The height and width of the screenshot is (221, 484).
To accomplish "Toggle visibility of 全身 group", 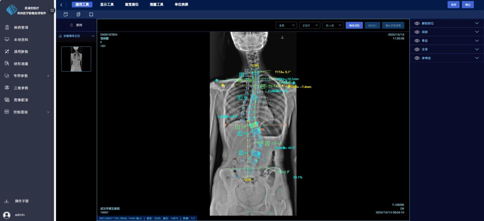I will click(417, 49).
